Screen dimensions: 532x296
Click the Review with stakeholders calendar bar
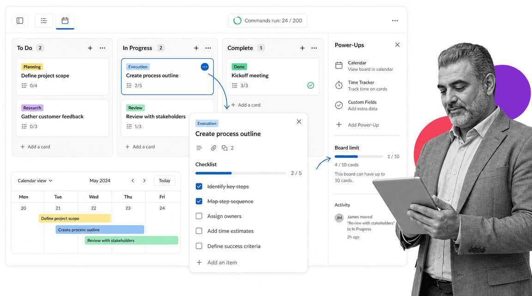pos(131,240)
